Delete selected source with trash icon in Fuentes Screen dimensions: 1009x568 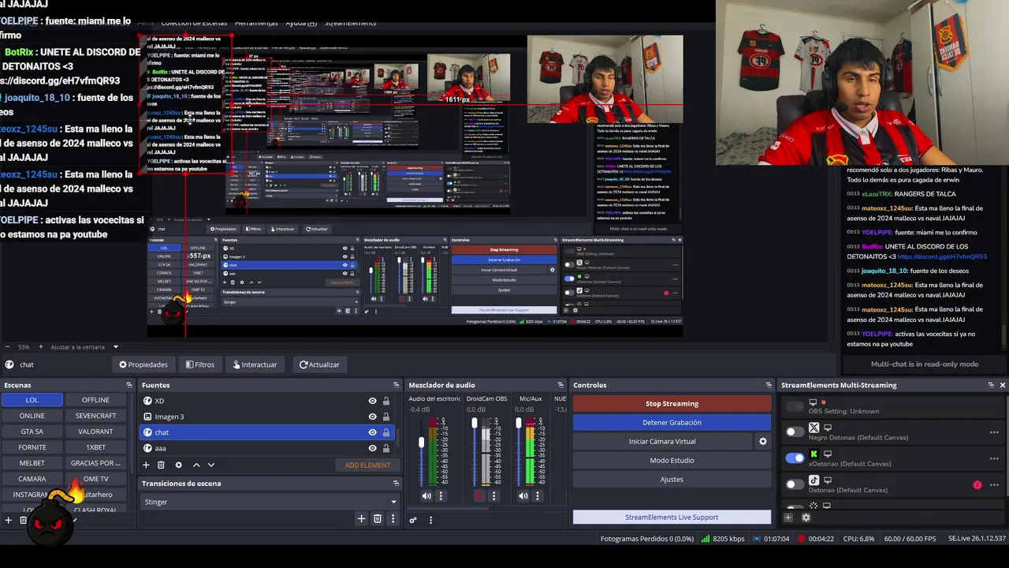coord(161,465)
